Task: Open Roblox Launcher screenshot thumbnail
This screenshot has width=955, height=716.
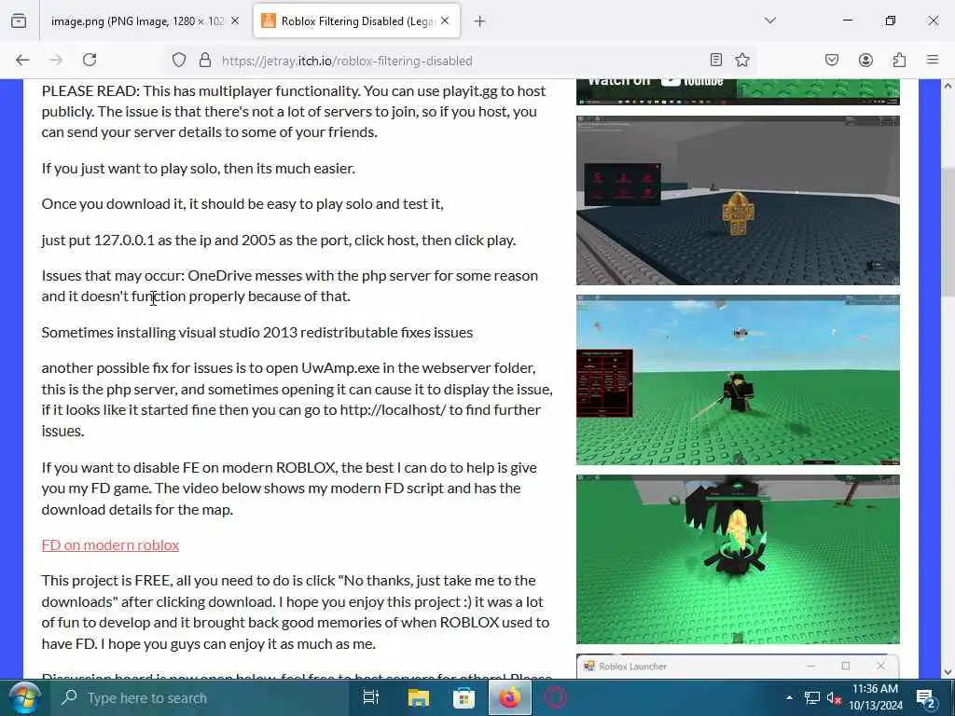Action: (x=738, y=666)
